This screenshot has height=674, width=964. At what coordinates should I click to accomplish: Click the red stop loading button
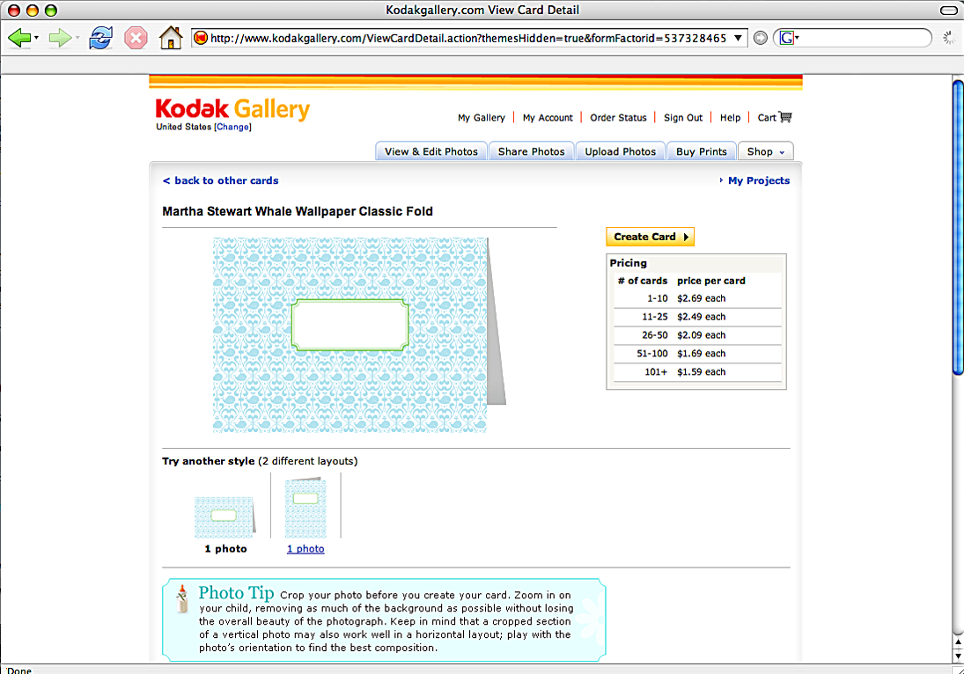coord(136,38)
